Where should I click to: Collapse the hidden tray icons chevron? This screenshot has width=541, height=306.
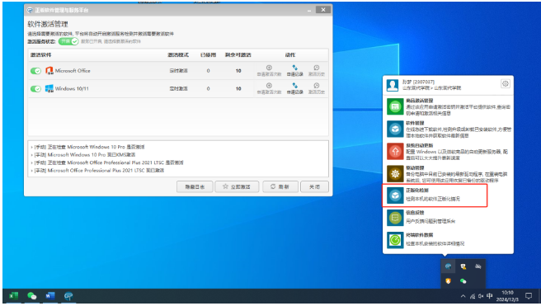pos(463,296)
